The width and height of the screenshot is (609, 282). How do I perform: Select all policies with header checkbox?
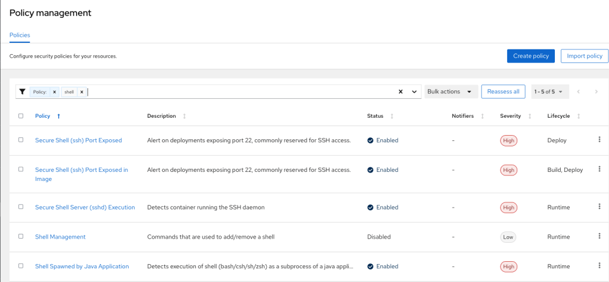21,116
